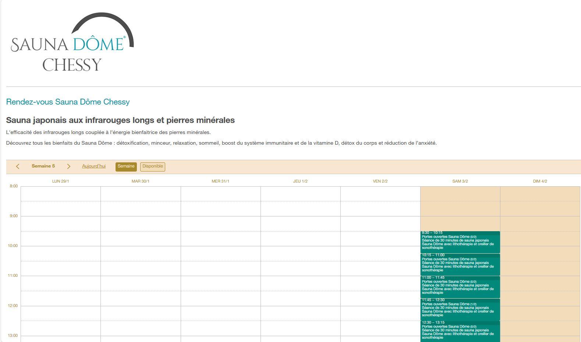Select the LUN 29/1 column header
This screenshot has width=581, height=342.
tap(61, 181)
